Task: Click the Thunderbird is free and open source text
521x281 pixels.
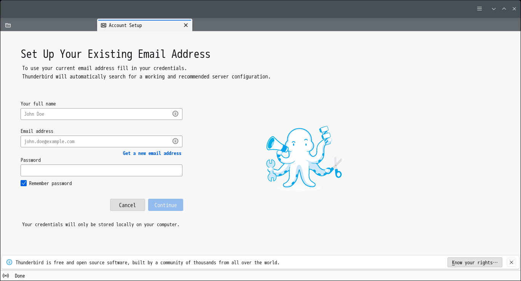Action: (147, 262)
